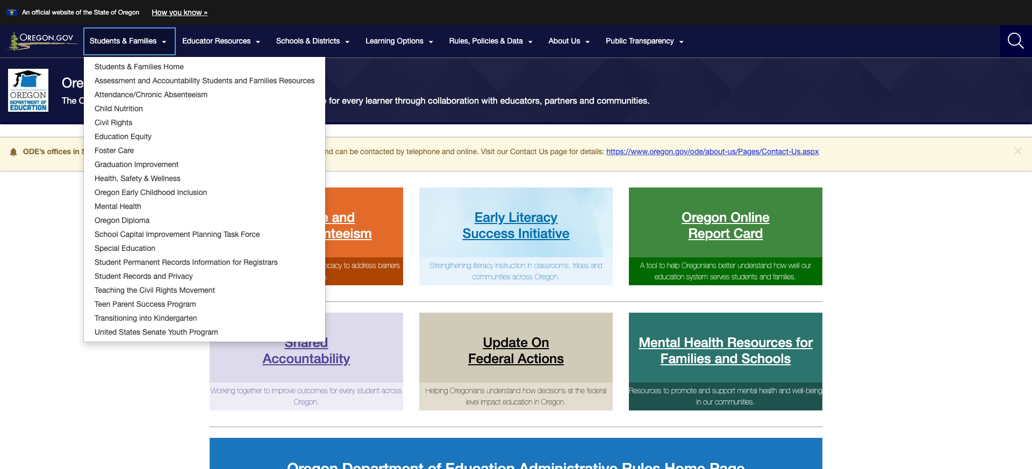Image resolution: width=1032 pixels, height=469 pixels.
Task: Open the Early Literacy Success Initiative link
Action: pos(516,226)
